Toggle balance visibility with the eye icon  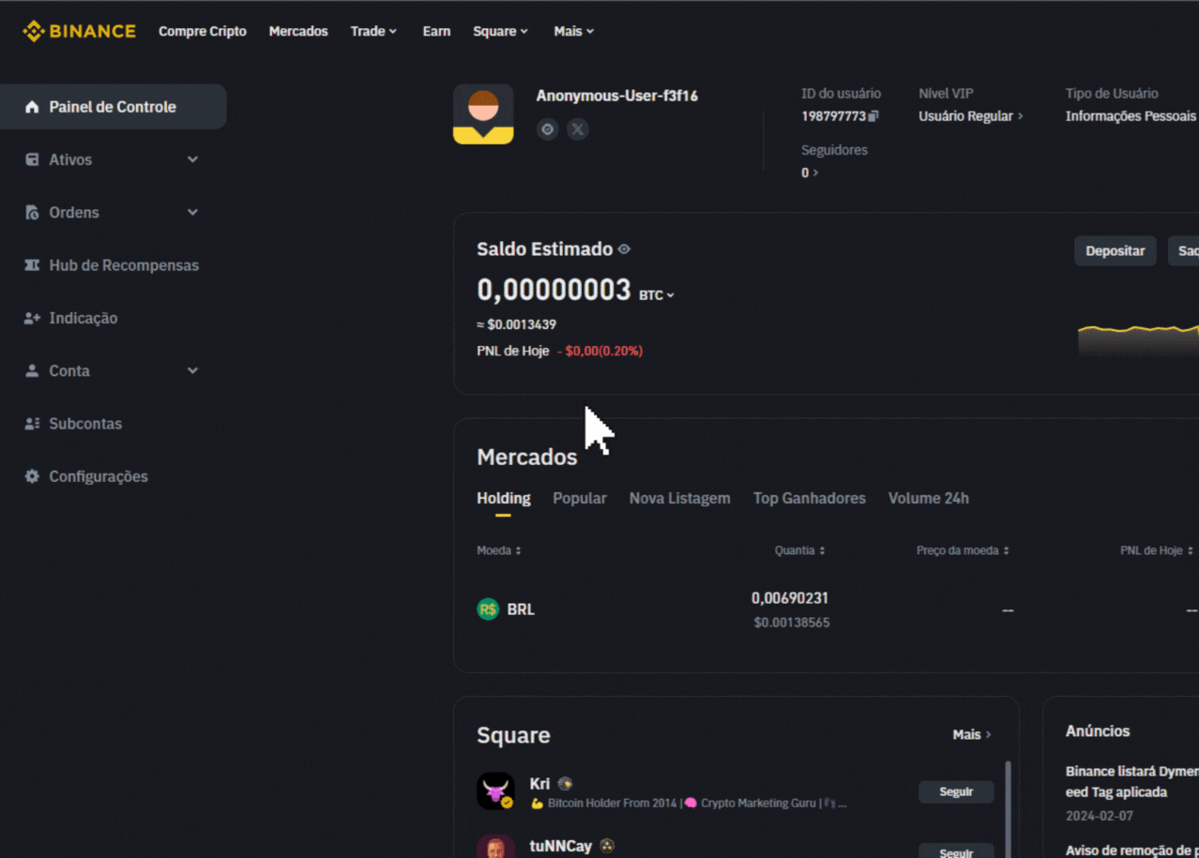(x=624, y=249)
